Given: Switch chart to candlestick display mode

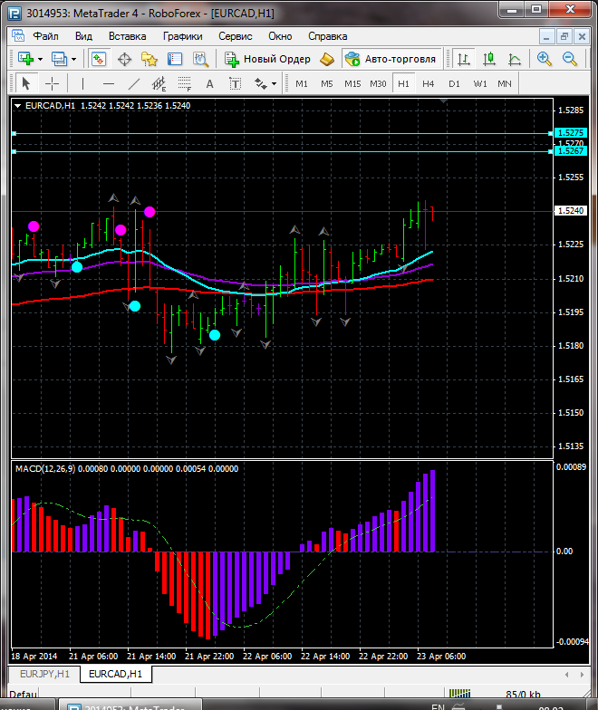Looking at the screenshot, I should click(489, 59).
